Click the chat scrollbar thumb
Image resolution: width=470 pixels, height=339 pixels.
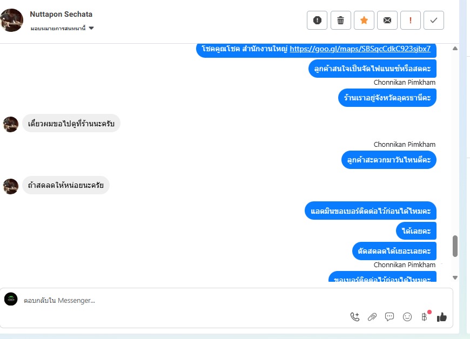(x=455, y=246)
